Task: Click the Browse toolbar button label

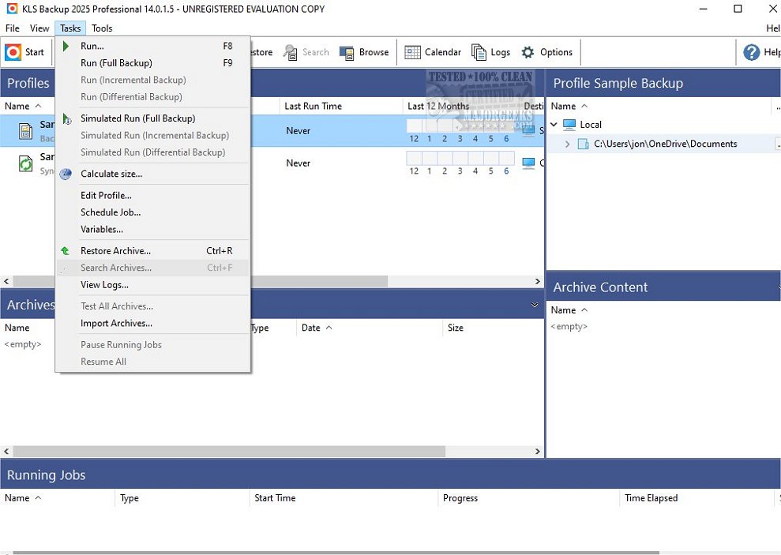Action: tap(374, 52)
